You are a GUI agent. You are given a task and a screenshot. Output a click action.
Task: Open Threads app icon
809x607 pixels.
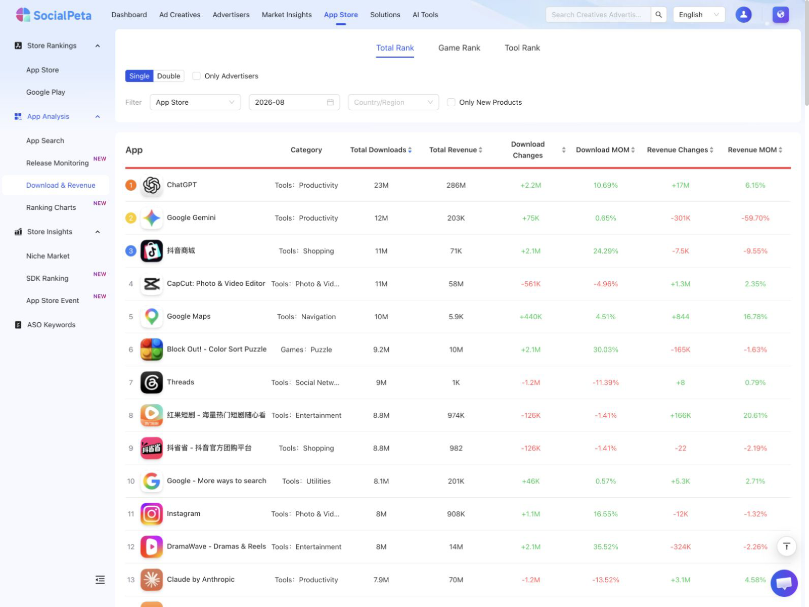[152, 382]
